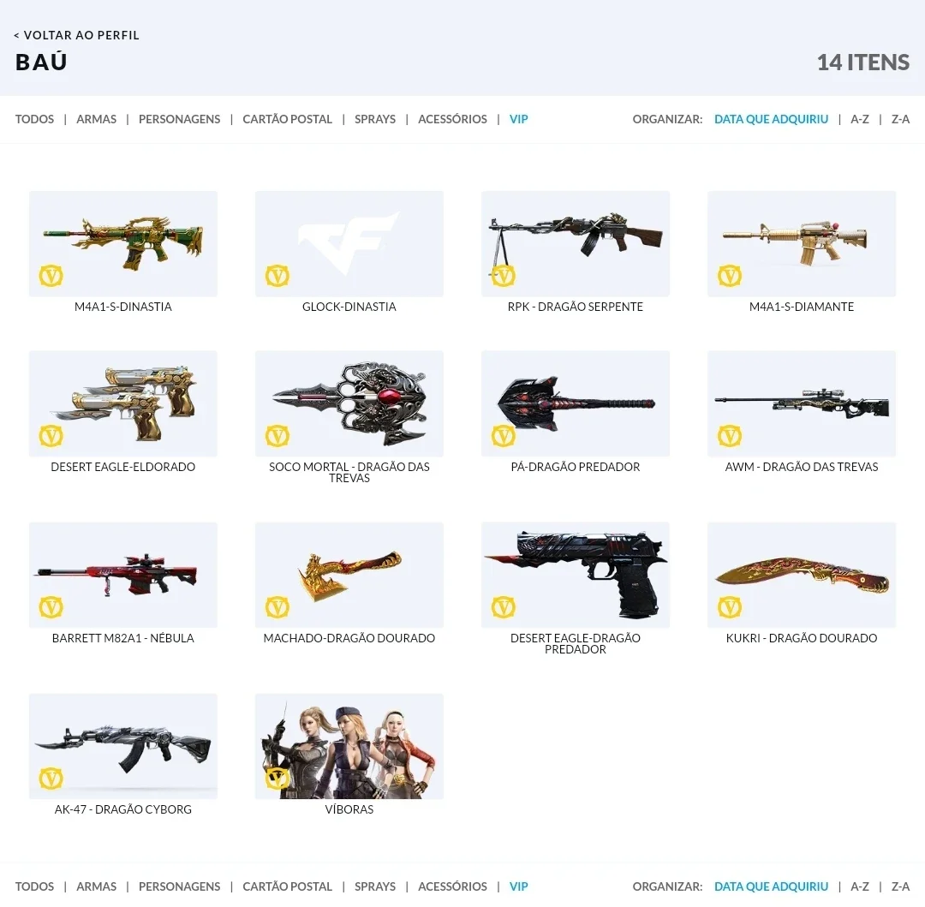Open the M4A1-S-Dinastia rifle image
925x907 pixels.
pyautogui.click(x=123, y=243)
